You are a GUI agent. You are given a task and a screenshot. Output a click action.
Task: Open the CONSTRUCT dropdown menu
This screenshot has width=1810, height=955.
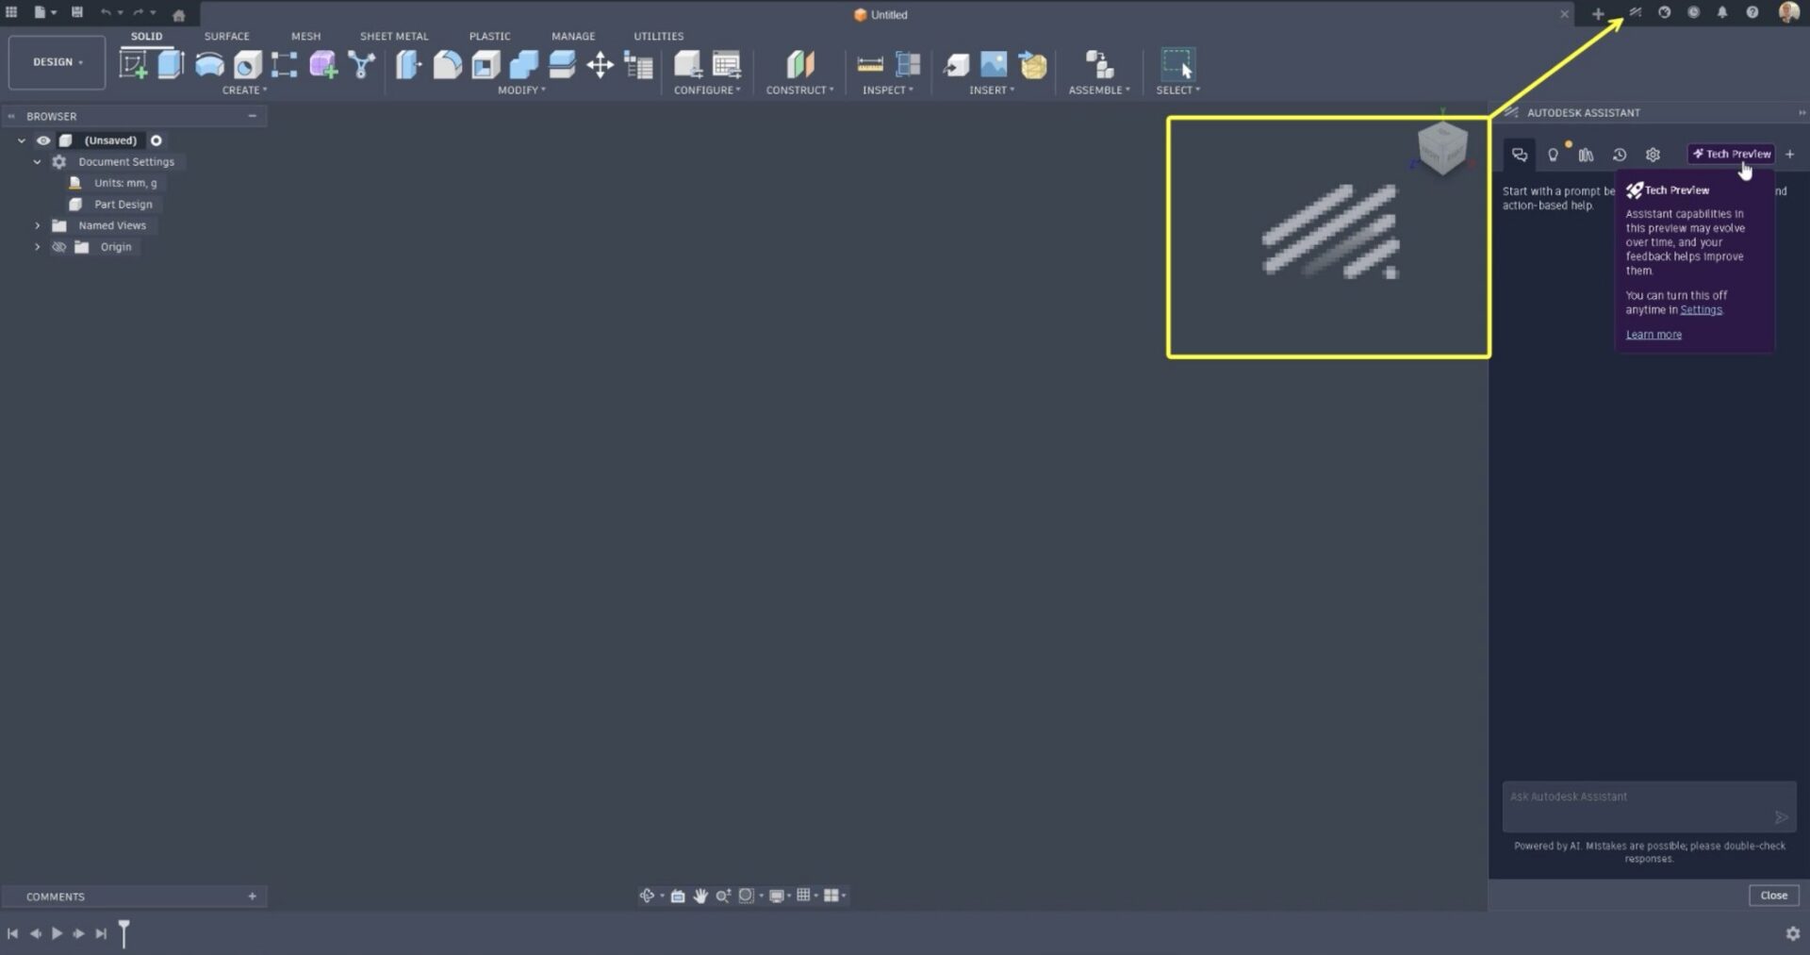799,91
